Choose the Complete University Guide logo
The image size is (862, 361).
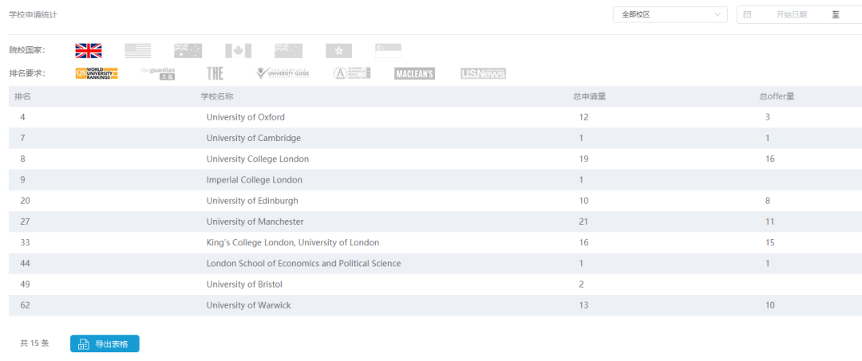(282, 73)
